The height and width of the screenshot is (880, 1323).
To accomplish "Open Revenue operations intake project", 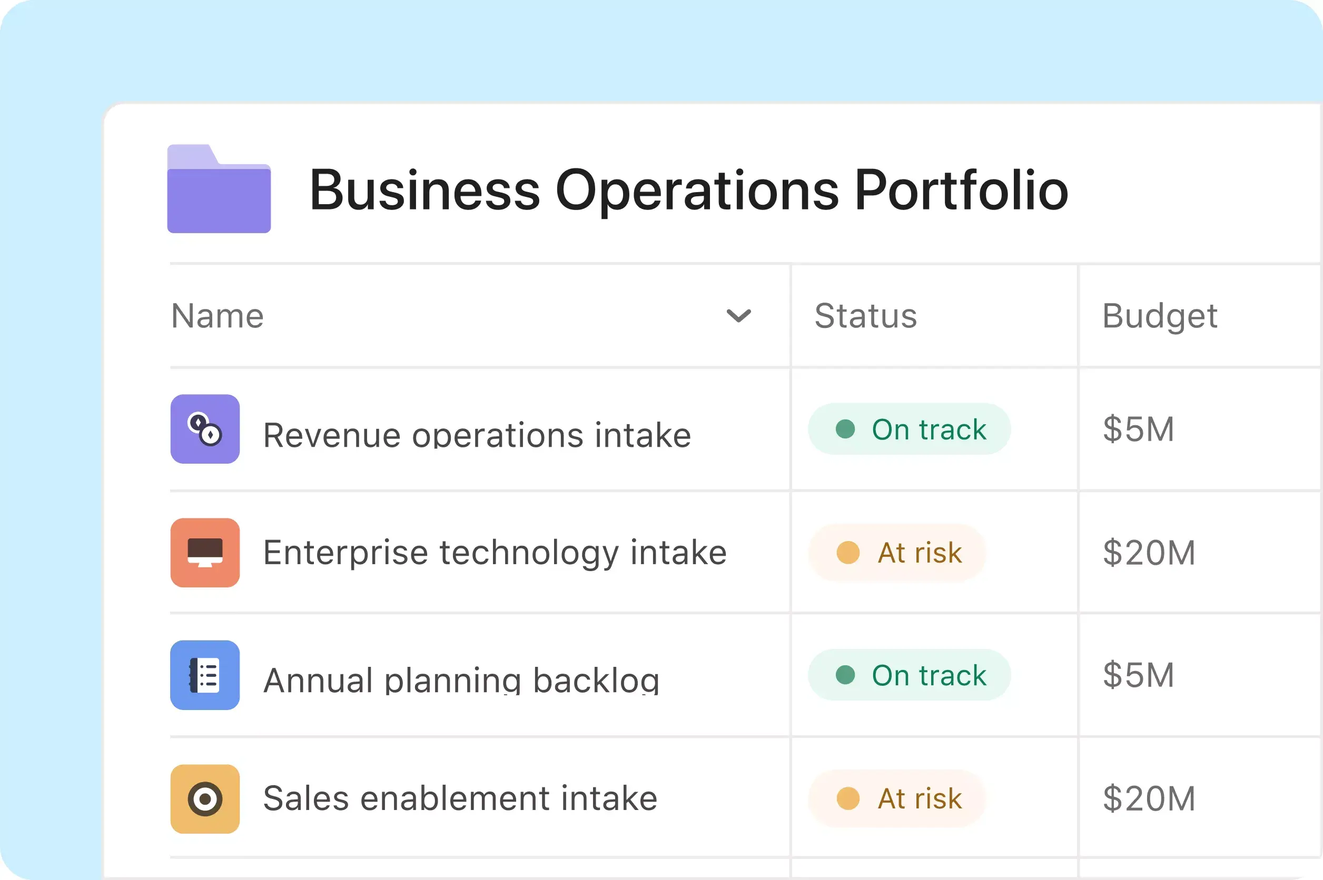I will pyautogui.click(x=477, y=435).
